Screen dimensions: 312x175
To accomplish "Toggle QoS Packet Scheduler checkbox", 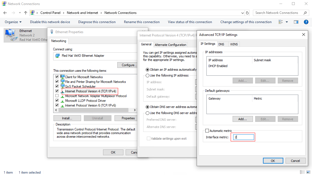I will click(57, 86).
